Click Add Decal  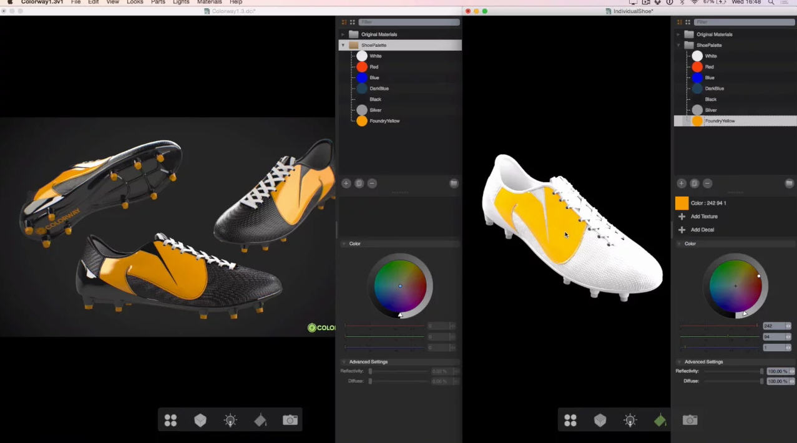point(702,229)
